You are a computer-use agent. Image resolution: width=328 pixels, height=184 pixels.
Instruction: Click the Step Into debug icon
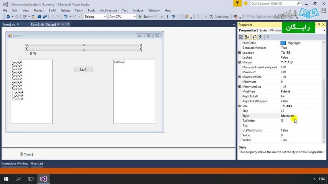coord(167,17)
